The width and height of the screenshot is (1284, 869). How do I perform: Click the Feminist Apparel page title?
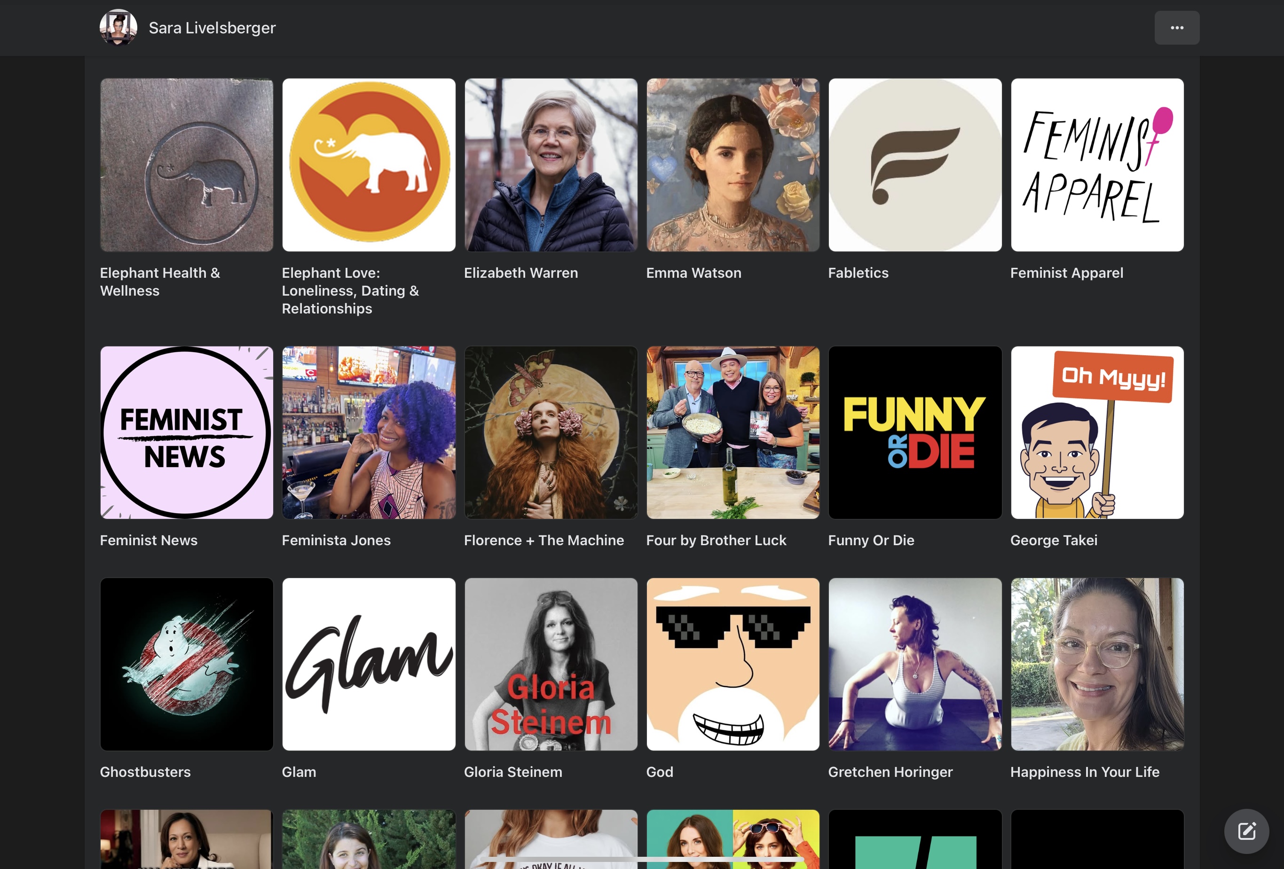pyautogui.click(x=1066, y=273)
